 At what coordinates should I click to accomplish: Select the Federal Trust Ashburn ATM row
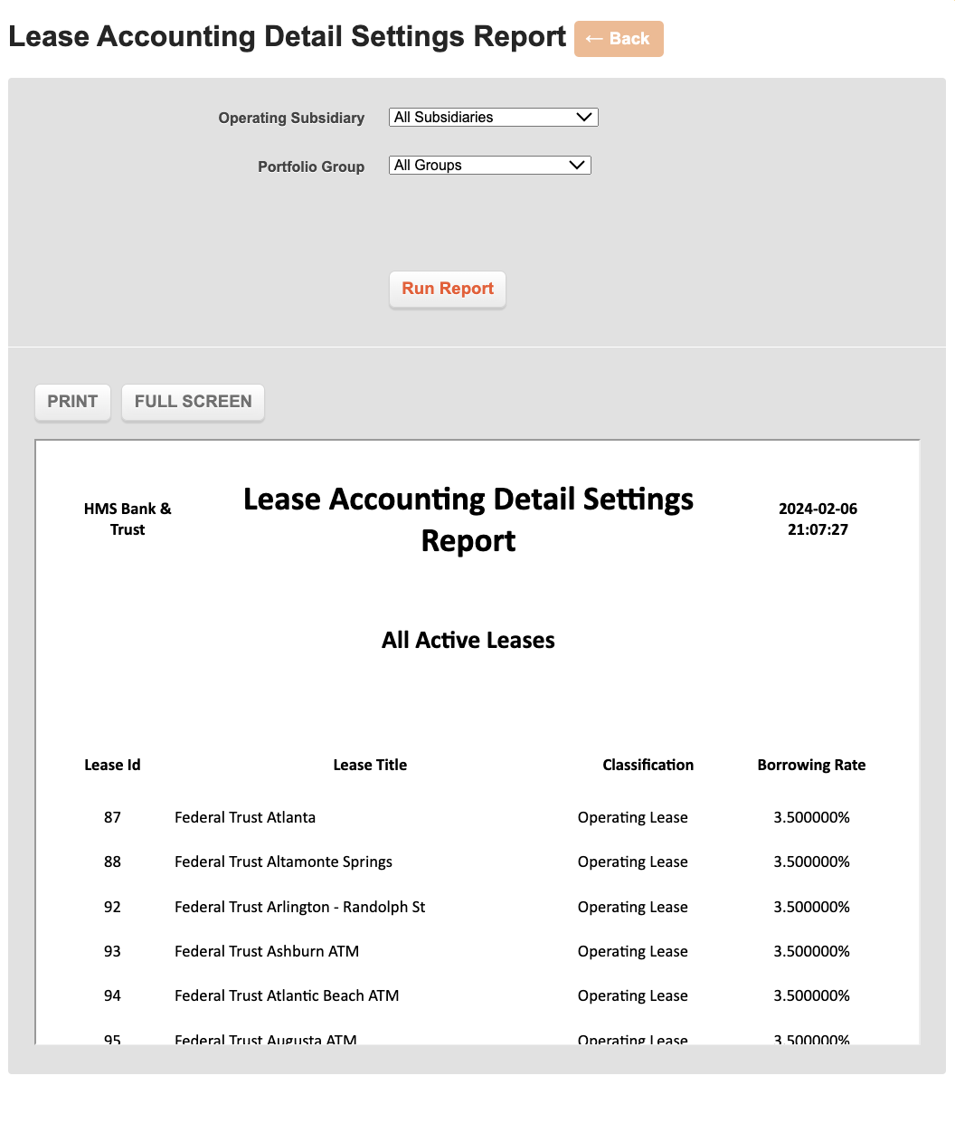coord(267,951)
